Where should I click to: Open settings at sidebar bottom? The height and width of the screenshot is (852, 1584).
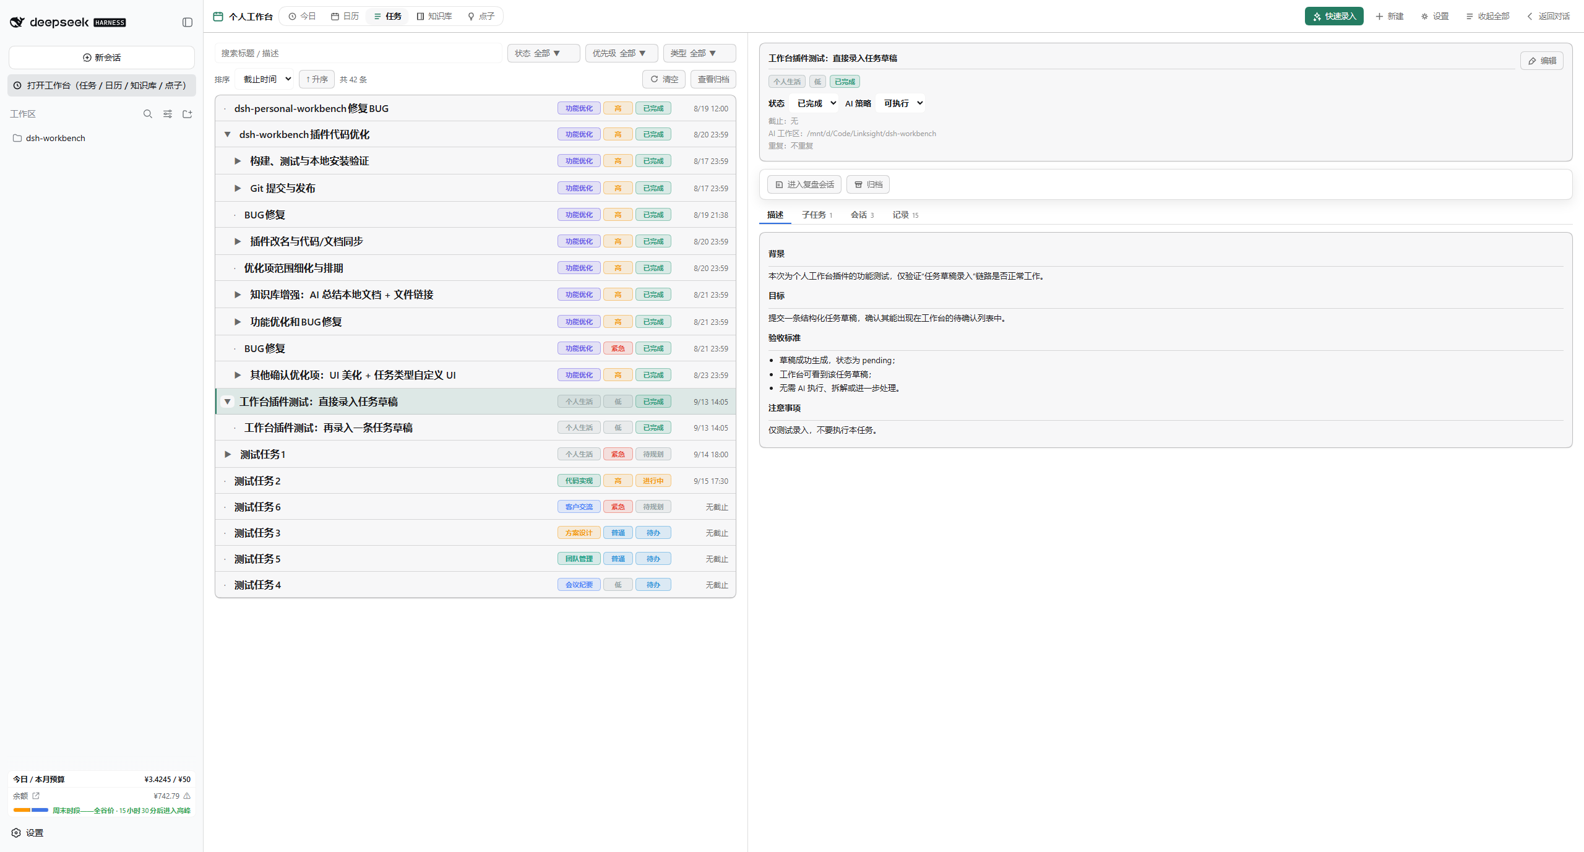tap(28, 833)
